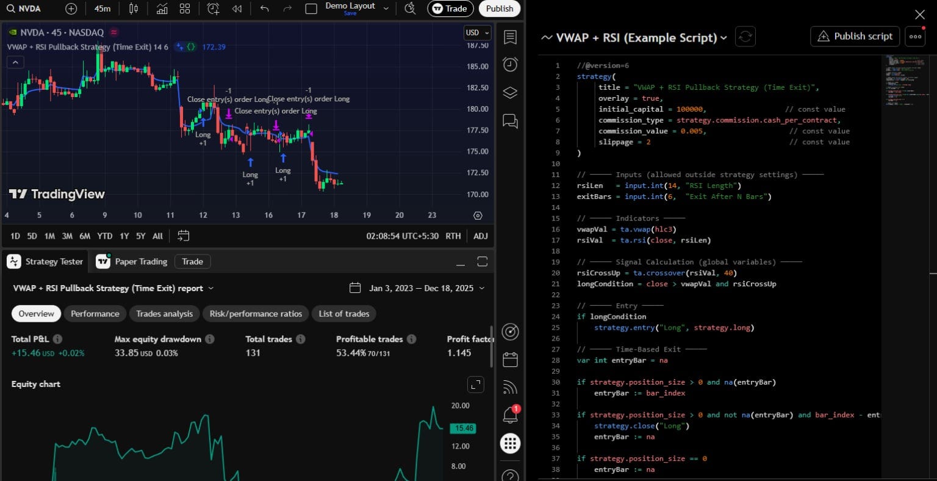Show info for Profitable trades
Screen dimensions: 937x481
pos(411,339)
